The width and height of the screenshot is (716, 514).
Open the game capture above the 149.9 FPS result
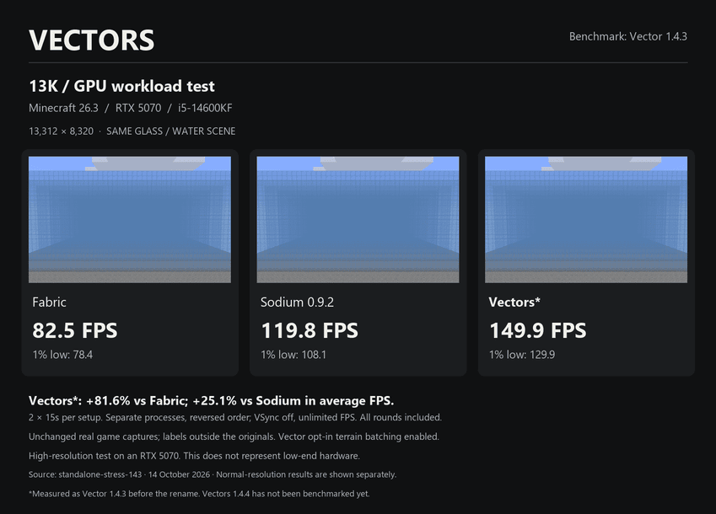(x=586, y=219)
